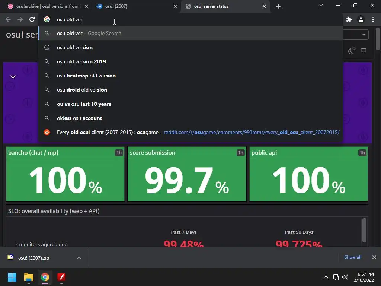The image size is (381, 286).
Task: Open Flash Player taskbar icon
Action: click(61, 277)
